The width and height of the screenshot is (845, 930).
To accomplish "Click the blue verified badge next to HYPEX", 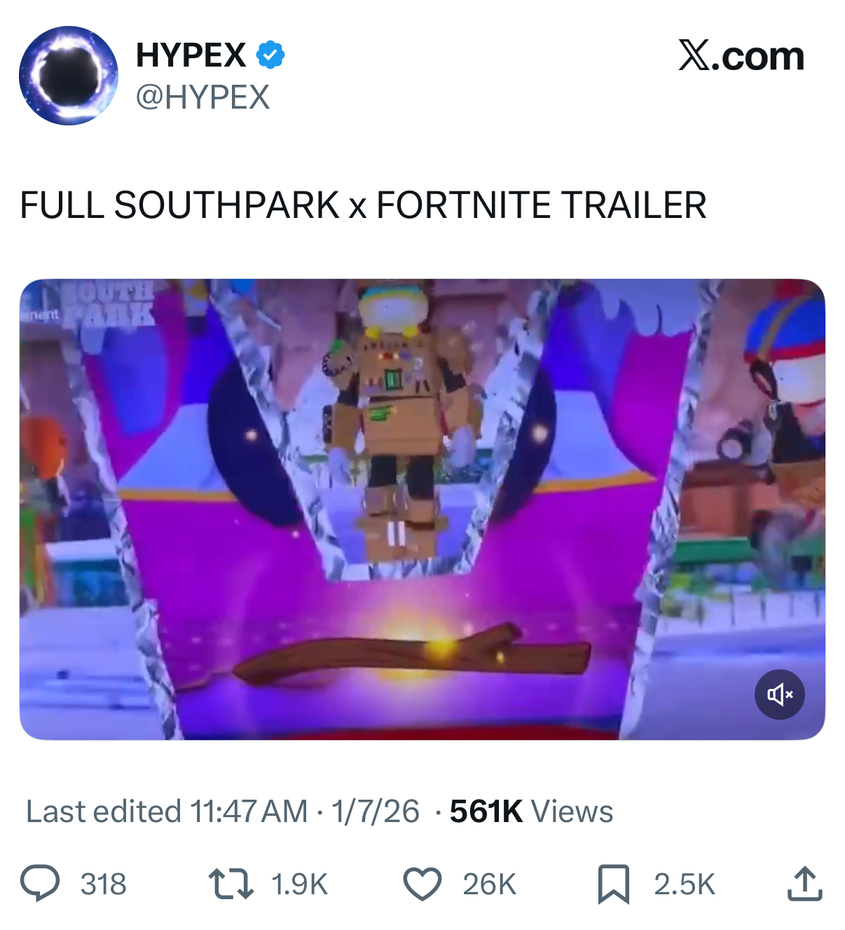I will click(x=270, y=55).
